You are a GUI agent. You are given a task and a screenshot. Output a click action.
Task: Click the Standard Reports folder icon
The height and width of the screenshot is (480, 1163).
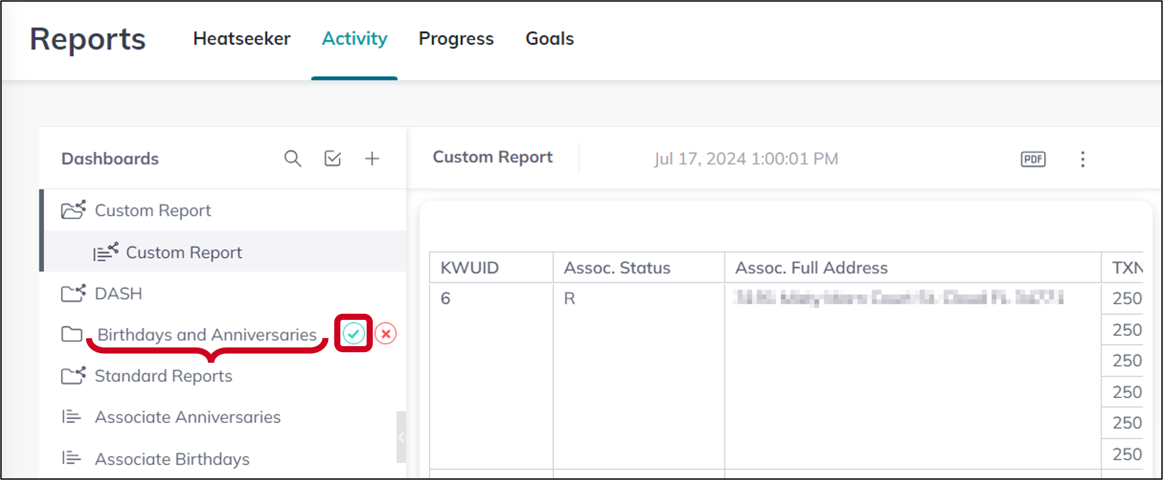point(72,375)
